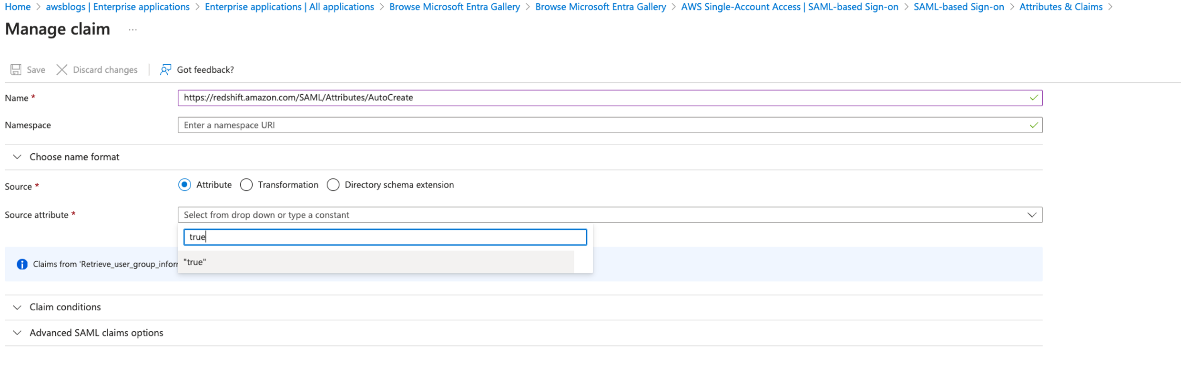Expand the Claim conditions section
The height and width of the screenshot is (376, 1181).
coord(17,307)
